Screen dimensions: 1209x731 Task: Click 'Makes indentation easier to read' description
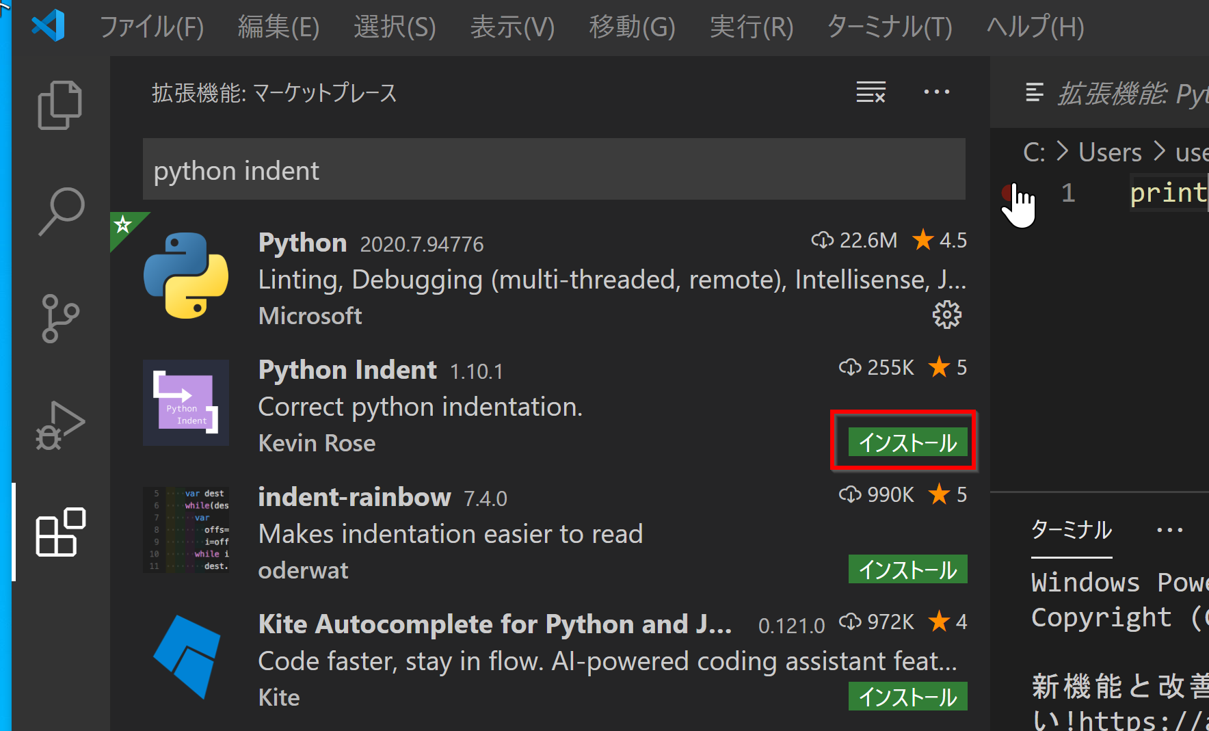[451, 534]
